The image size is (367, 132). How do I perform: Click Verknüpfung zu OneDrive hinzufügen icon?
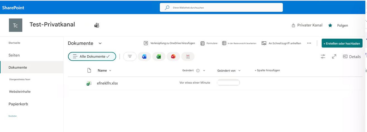coord(146,43)
